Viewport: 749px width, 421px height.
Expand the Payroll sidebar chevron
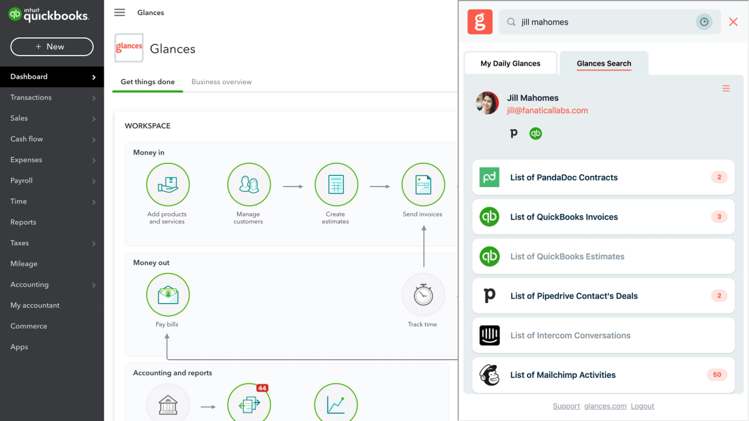94,181
